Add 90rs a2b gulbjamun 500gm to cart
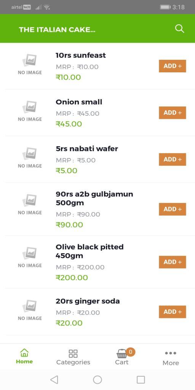This screenshot has width=195, height=390. (x=173, y=209)
